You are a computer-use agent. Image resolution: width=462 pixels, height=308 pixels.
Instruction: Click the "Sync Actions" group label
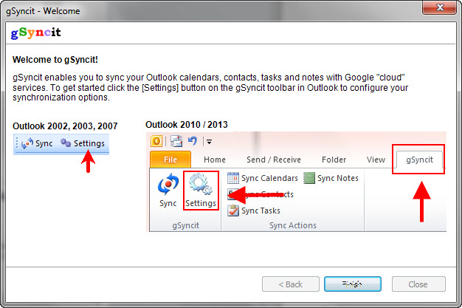tap(293, 225)
